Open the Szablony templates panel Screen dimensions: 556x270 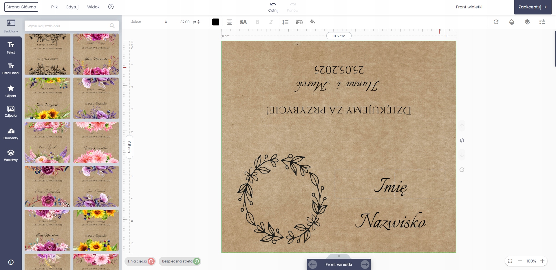coord(11,26)
